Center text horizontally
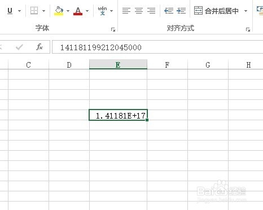The height and width of the screenshot is (210, 263). pos(139,11)
